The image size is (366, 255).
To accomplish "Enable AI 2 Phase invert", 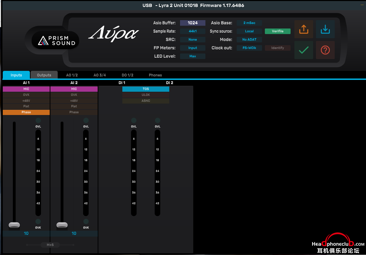I will click(x=74, y=112).
